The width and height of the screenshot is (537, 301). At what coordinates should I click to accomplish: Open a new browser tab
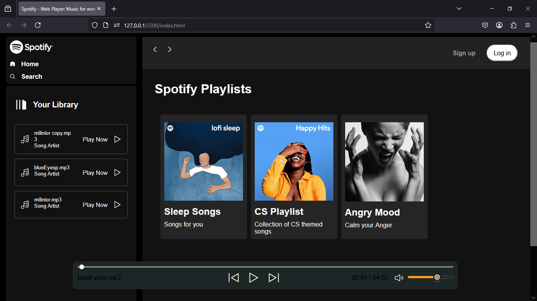point(114,9)
